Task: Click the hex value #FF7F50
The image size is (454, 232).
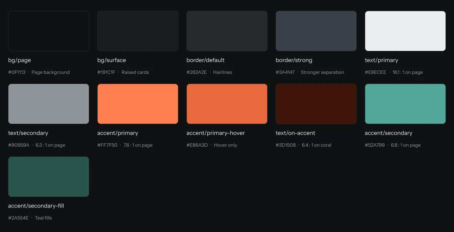Action: coord(107,145)
